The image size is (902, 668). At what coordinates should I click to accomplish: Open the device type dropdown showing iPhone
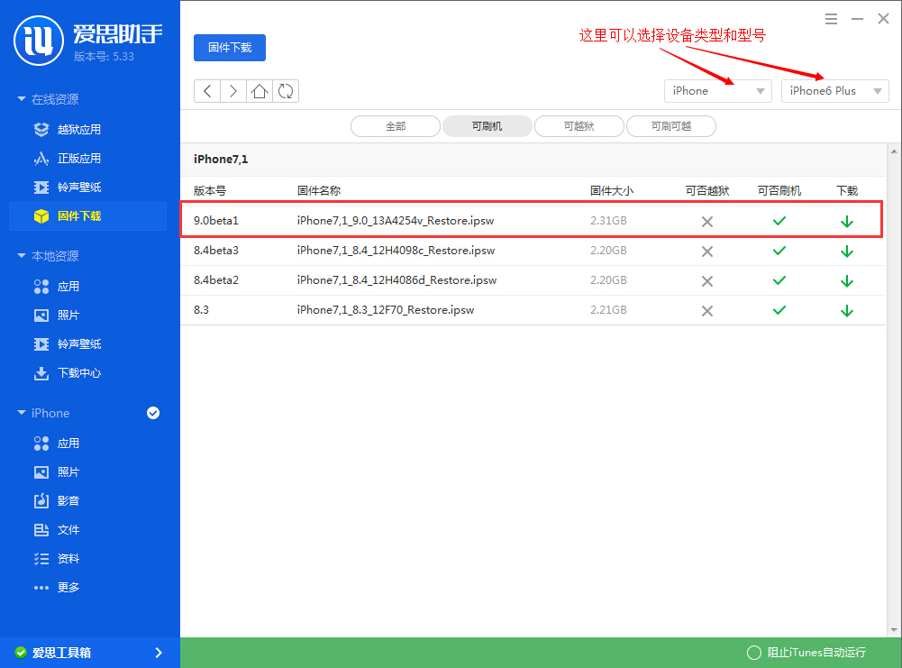point(717,91)
